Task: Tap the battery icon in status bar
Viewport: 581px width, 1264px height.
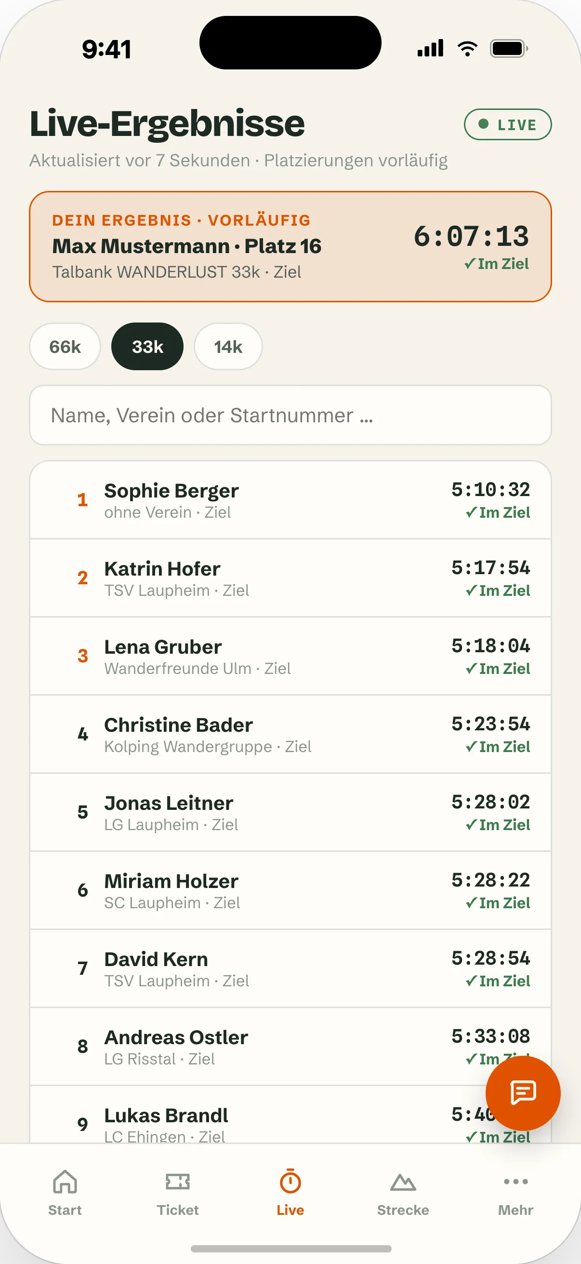Action: 509,49
